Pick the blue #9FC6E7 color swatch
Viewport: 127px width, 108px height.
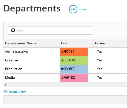coord(74,69)
